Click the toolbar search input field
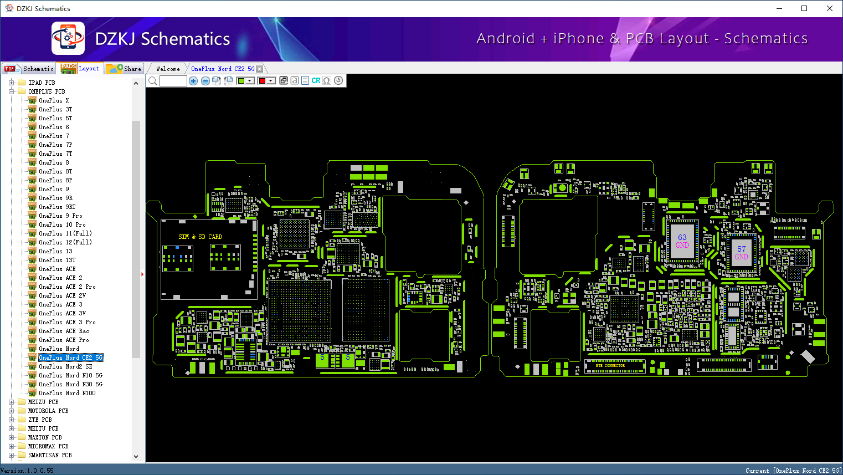This screenshot has height=475, width=843. click(173, 81)
